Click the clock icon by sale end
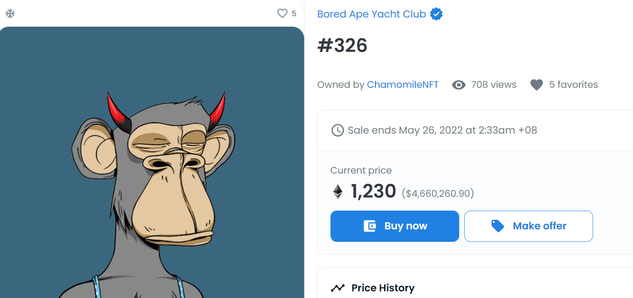 (x=337, y=130)
